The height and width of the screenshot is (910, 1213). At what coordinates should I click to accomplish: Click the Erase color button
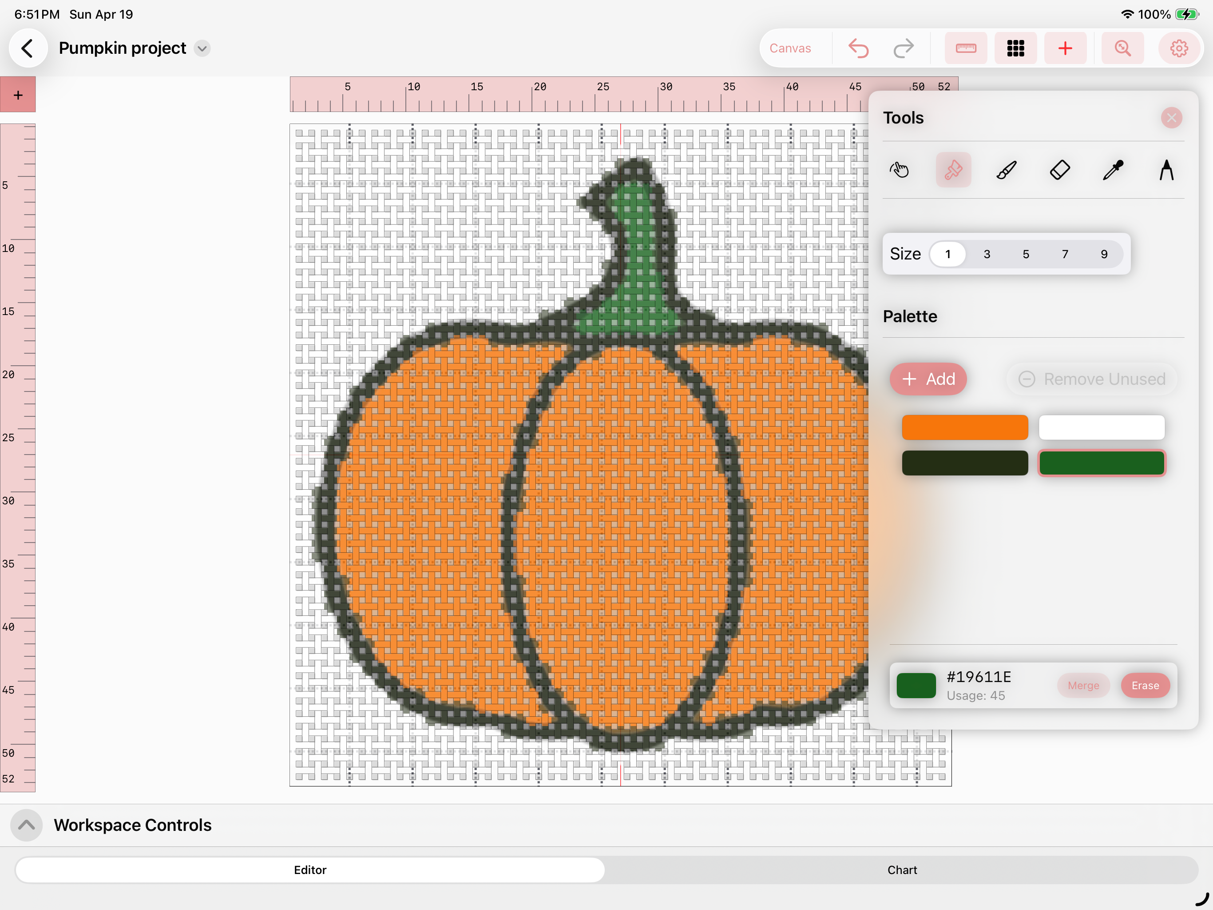pyautogui.click(x=1145, y=686)
